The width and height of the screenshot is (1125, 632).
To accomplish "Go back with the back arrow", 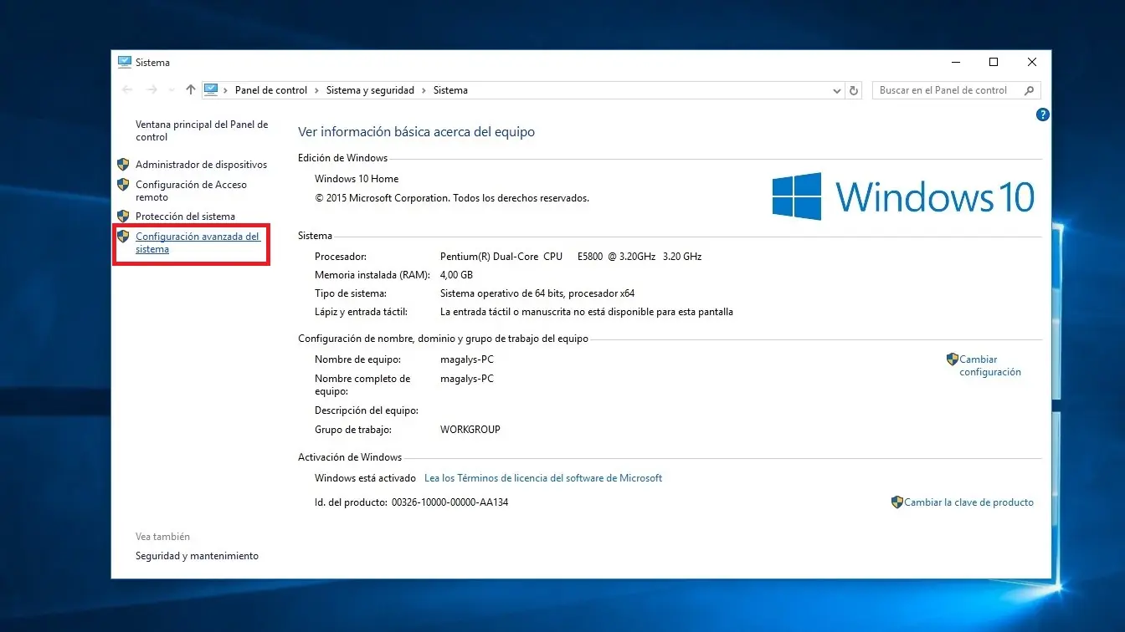I will tap(127, 90).
